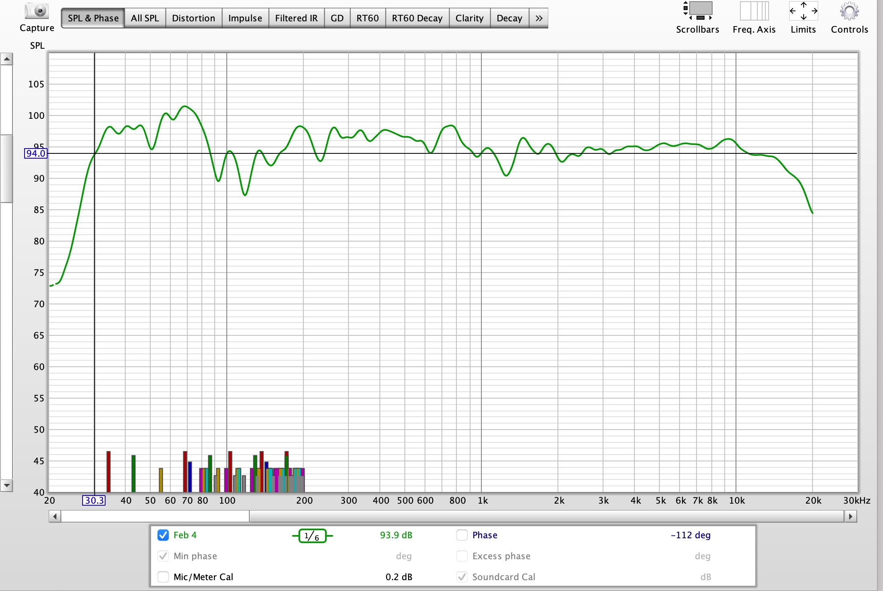Image resolution: width=883 pixels, height=591 pixels.
Task: Click the horizontal scrollbar right arrow
Action: click(850, 516)
